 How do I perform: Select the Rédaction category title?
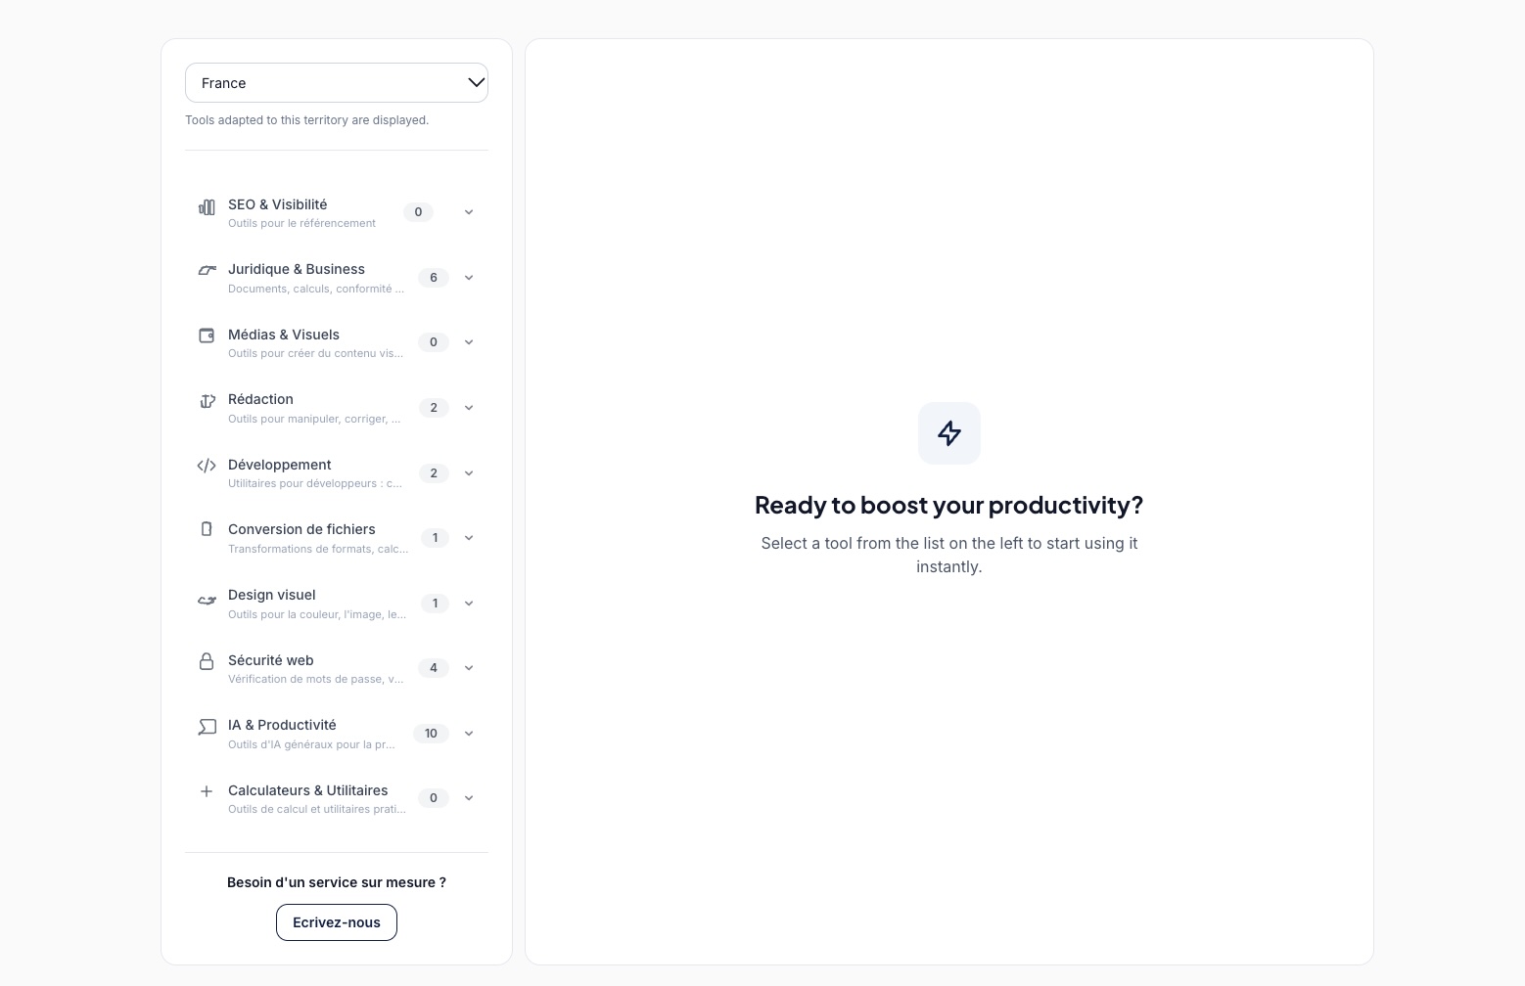click(x=260, y=399)
